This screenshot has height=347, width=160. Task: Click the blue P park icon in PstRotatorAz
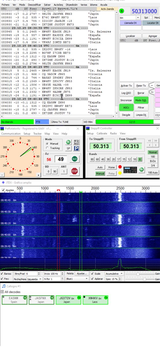[76, 148]
